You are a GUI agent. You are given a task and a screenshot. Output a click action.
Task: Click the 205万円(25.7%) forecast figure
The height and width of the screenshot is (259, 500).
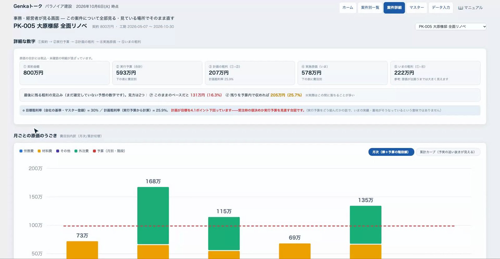286,95
